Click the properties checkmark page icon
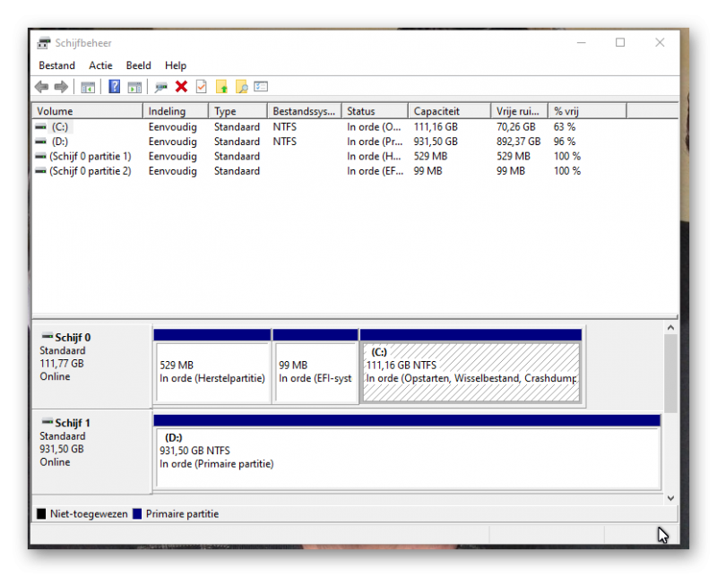 click(201, 87)
